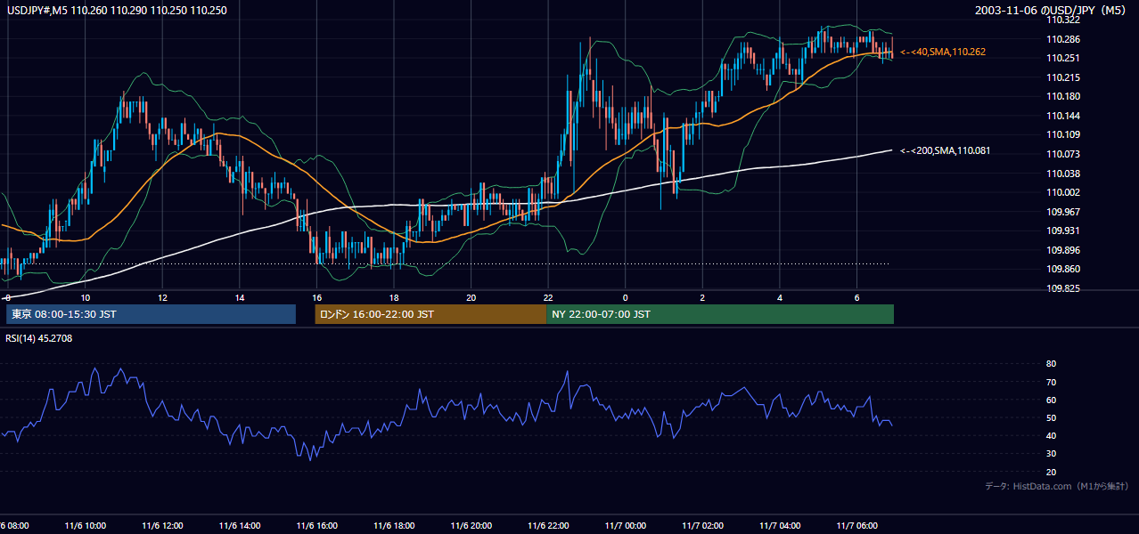Click the RSI(14) 45.2708 indicator label
Screen dimensions: 1139x534
(39, 338)
